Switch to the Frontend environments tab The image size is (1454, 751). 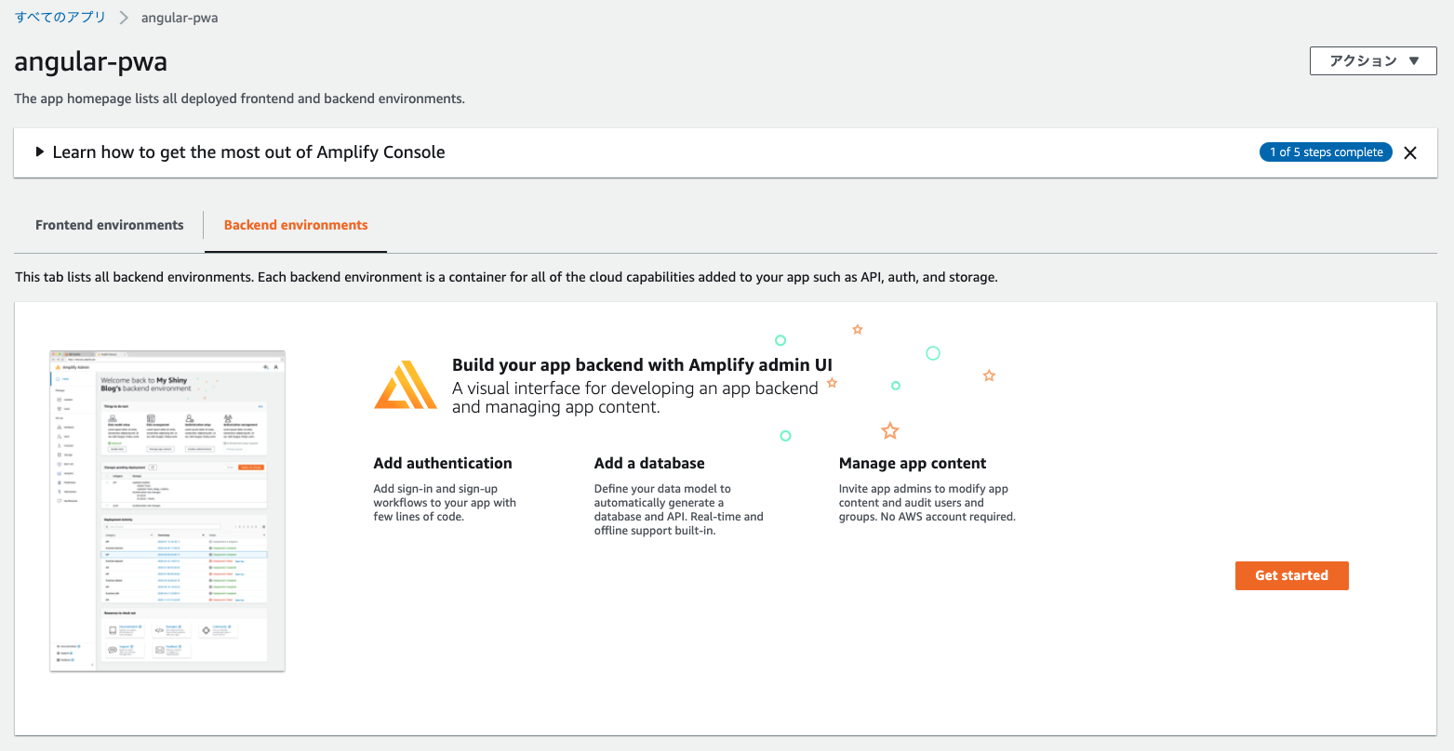point(109,224)
